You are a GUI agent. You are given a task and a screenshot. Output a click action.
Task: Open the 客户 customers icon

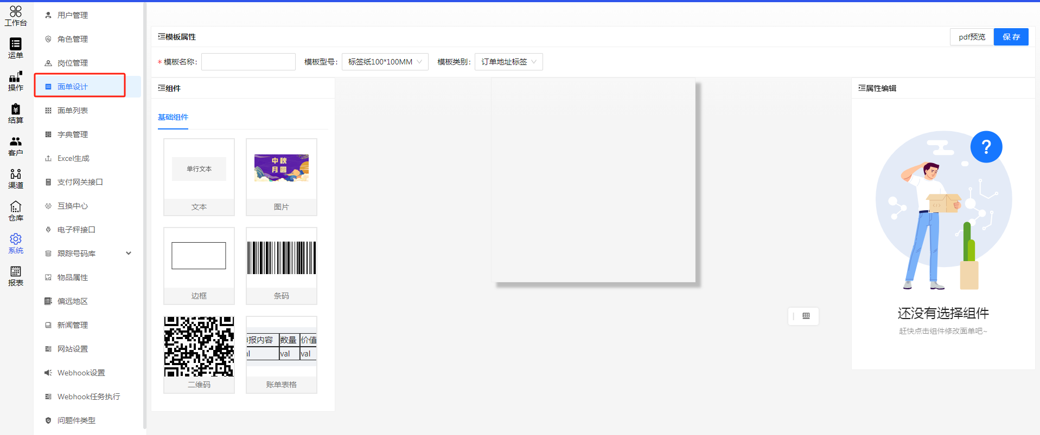(x=16, y=146)
